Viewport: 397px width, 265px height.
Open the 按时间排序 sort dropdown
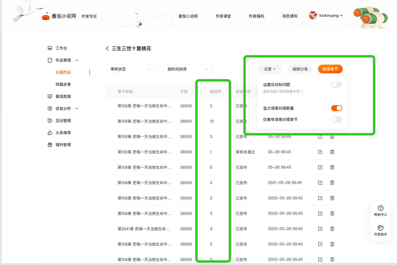(x=188, y=69)
